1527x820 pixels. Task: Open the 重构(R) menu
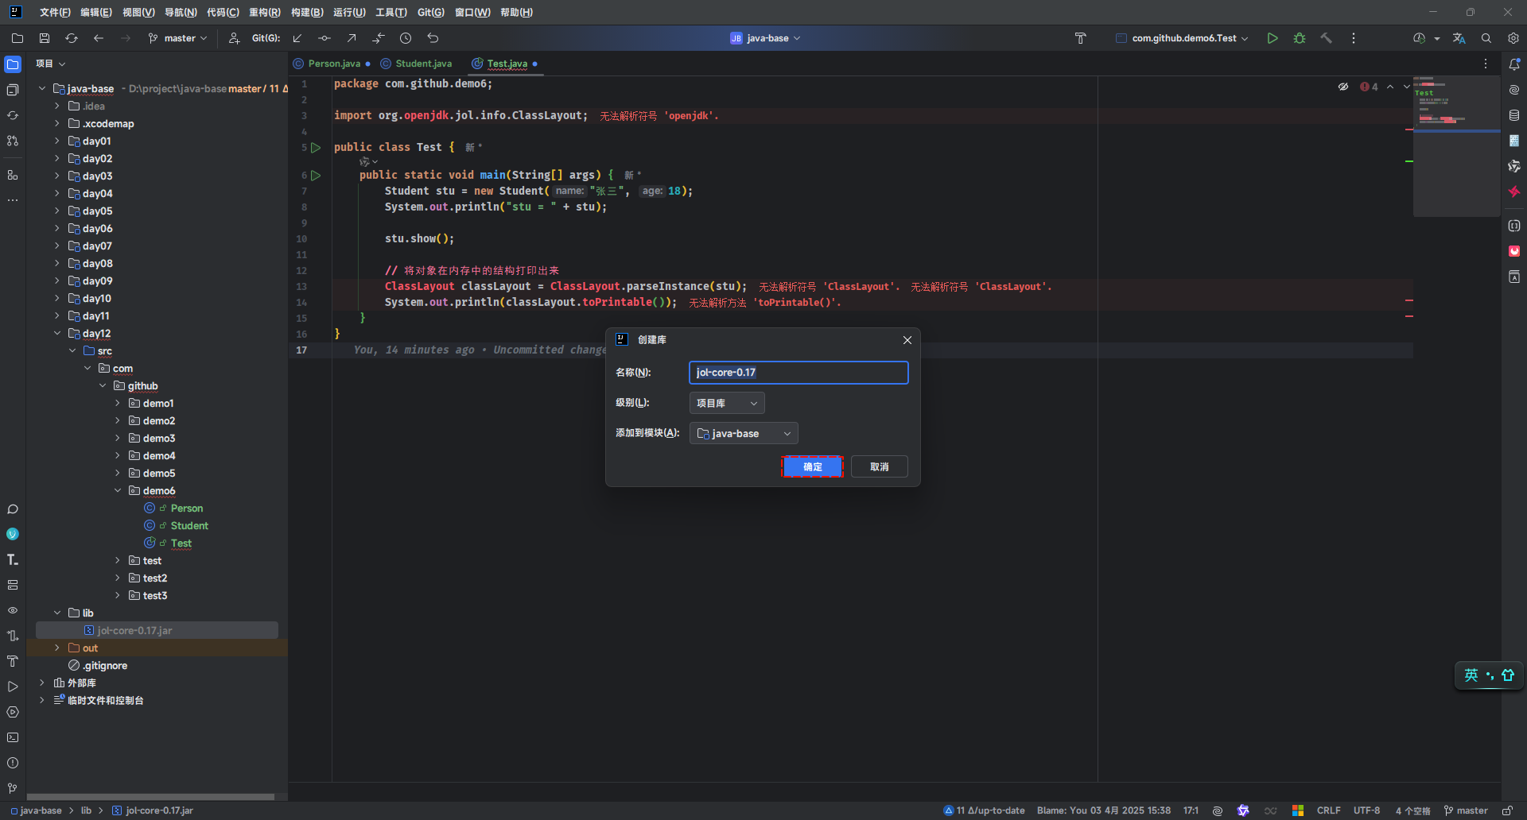click(x=264, y=12)
